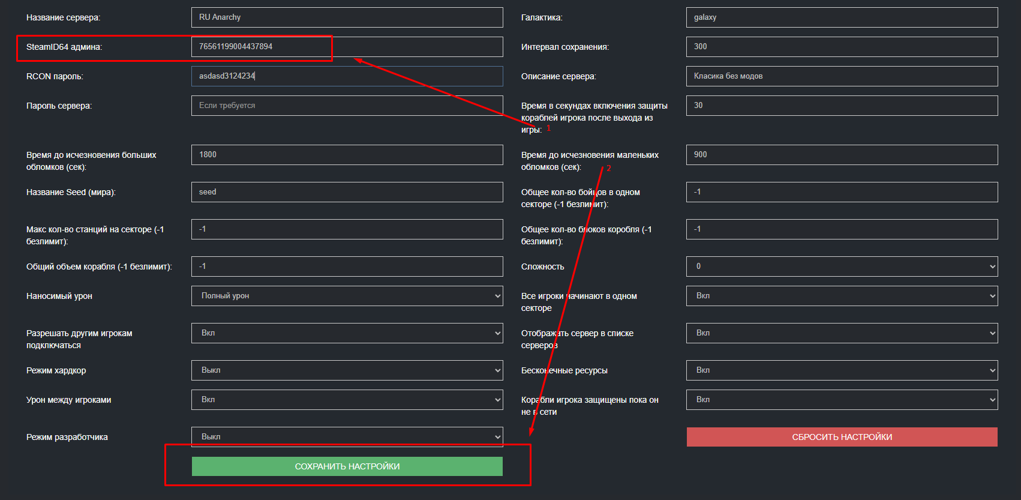
Task: Click the Название Seed (мира) field
Action: coord(347,192)
